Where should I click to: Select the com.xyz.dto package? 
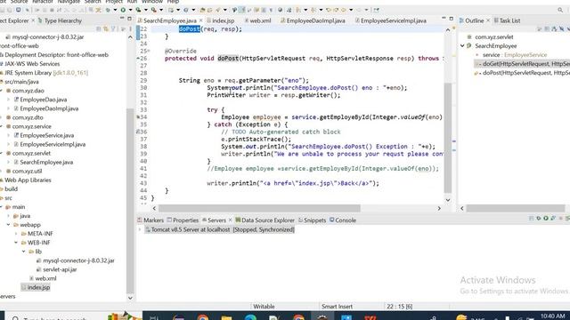coord(28,117)
